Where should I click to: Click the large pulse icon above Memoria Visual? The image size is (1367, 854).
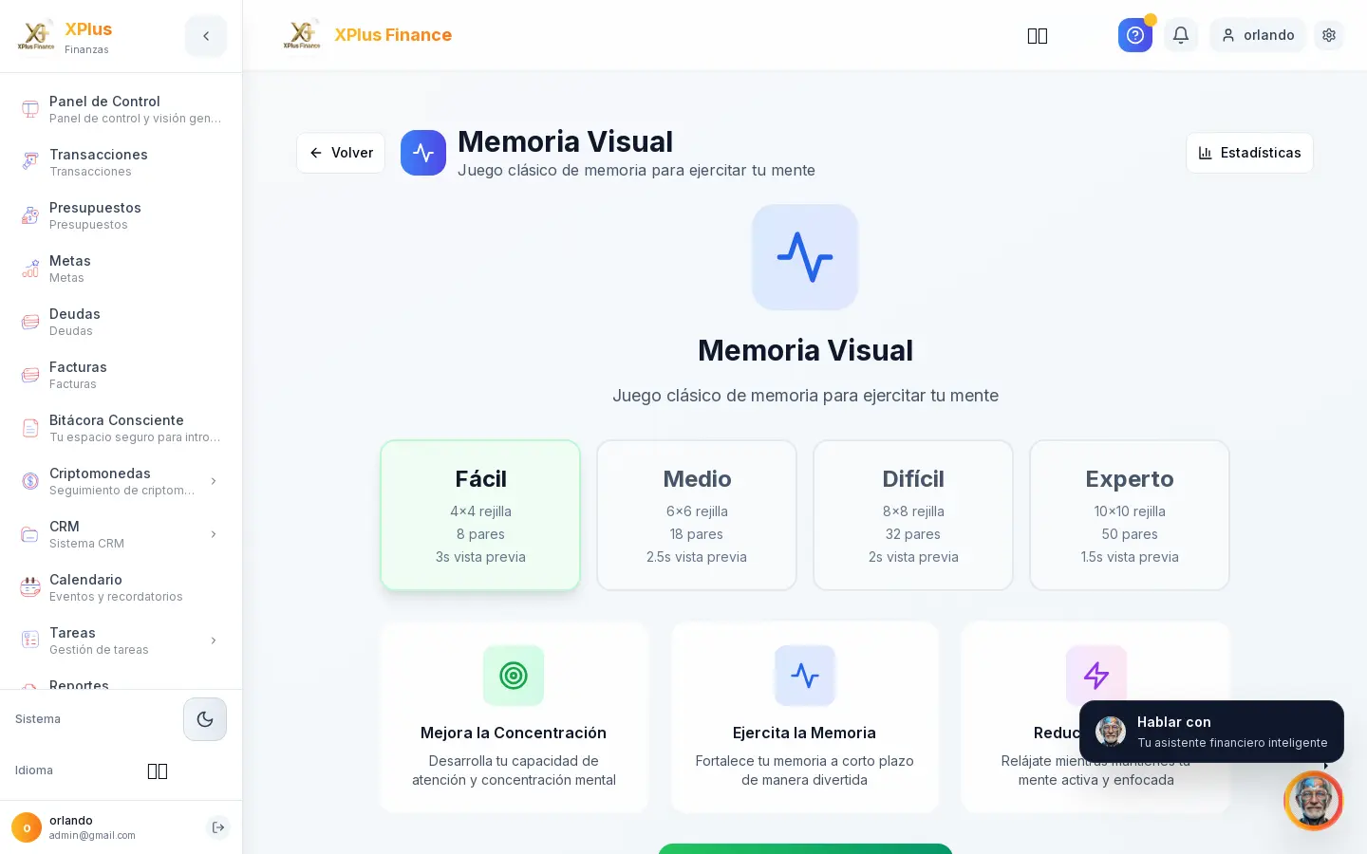[805, 257]
